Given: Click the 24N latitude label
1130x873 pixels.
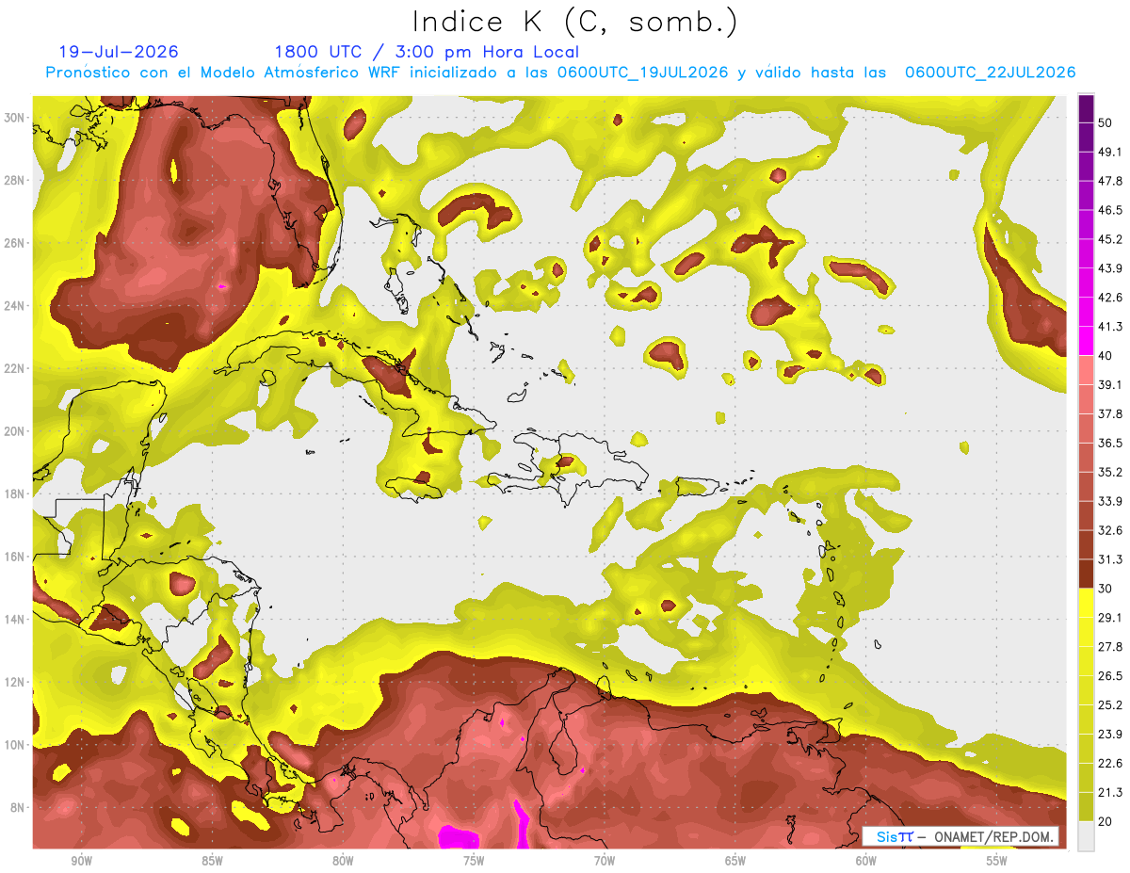Looking at the screenshot, I should pos(15,306).
